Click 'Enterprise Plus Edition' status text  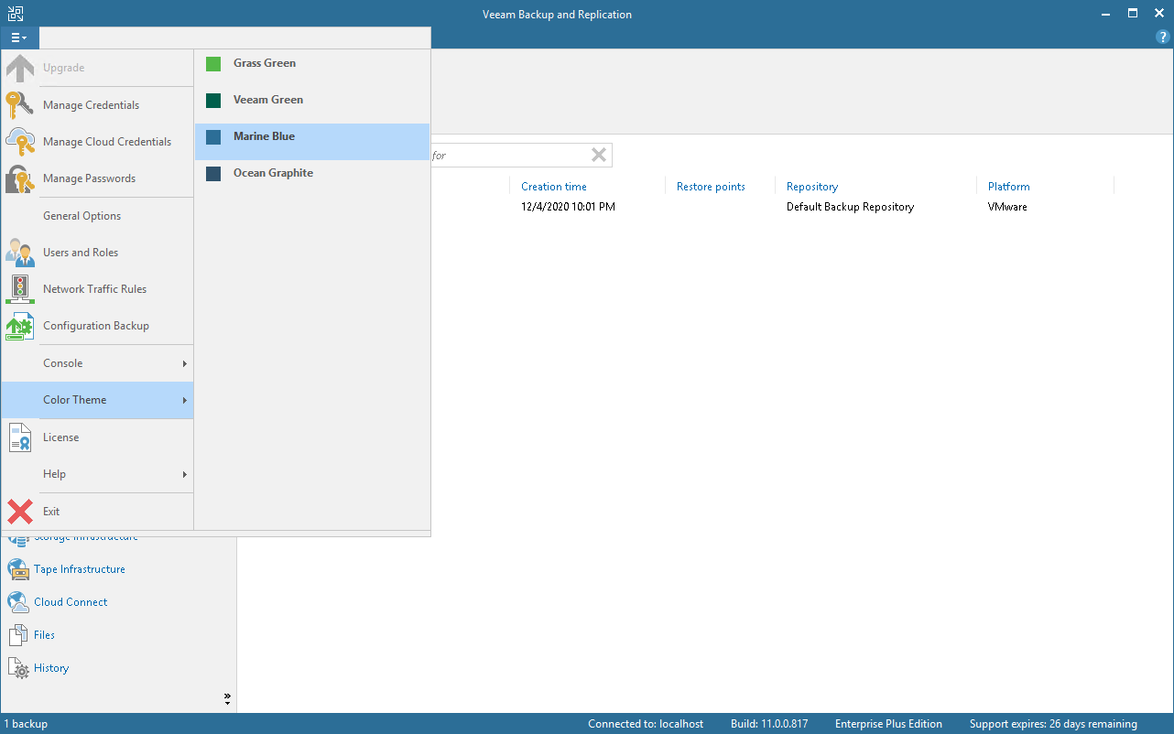pyautogui.click(x=888, y=724)
